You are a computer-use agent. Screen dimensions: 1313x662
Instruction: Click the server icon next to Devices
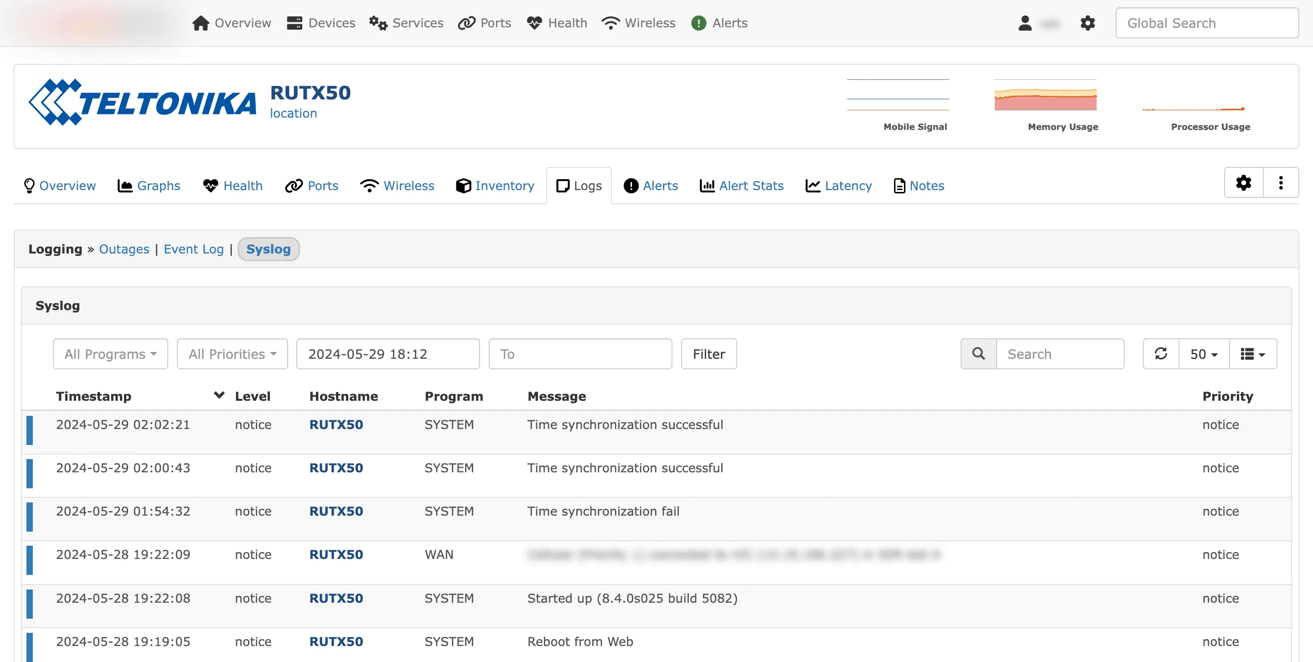click(x=294, y=23)
